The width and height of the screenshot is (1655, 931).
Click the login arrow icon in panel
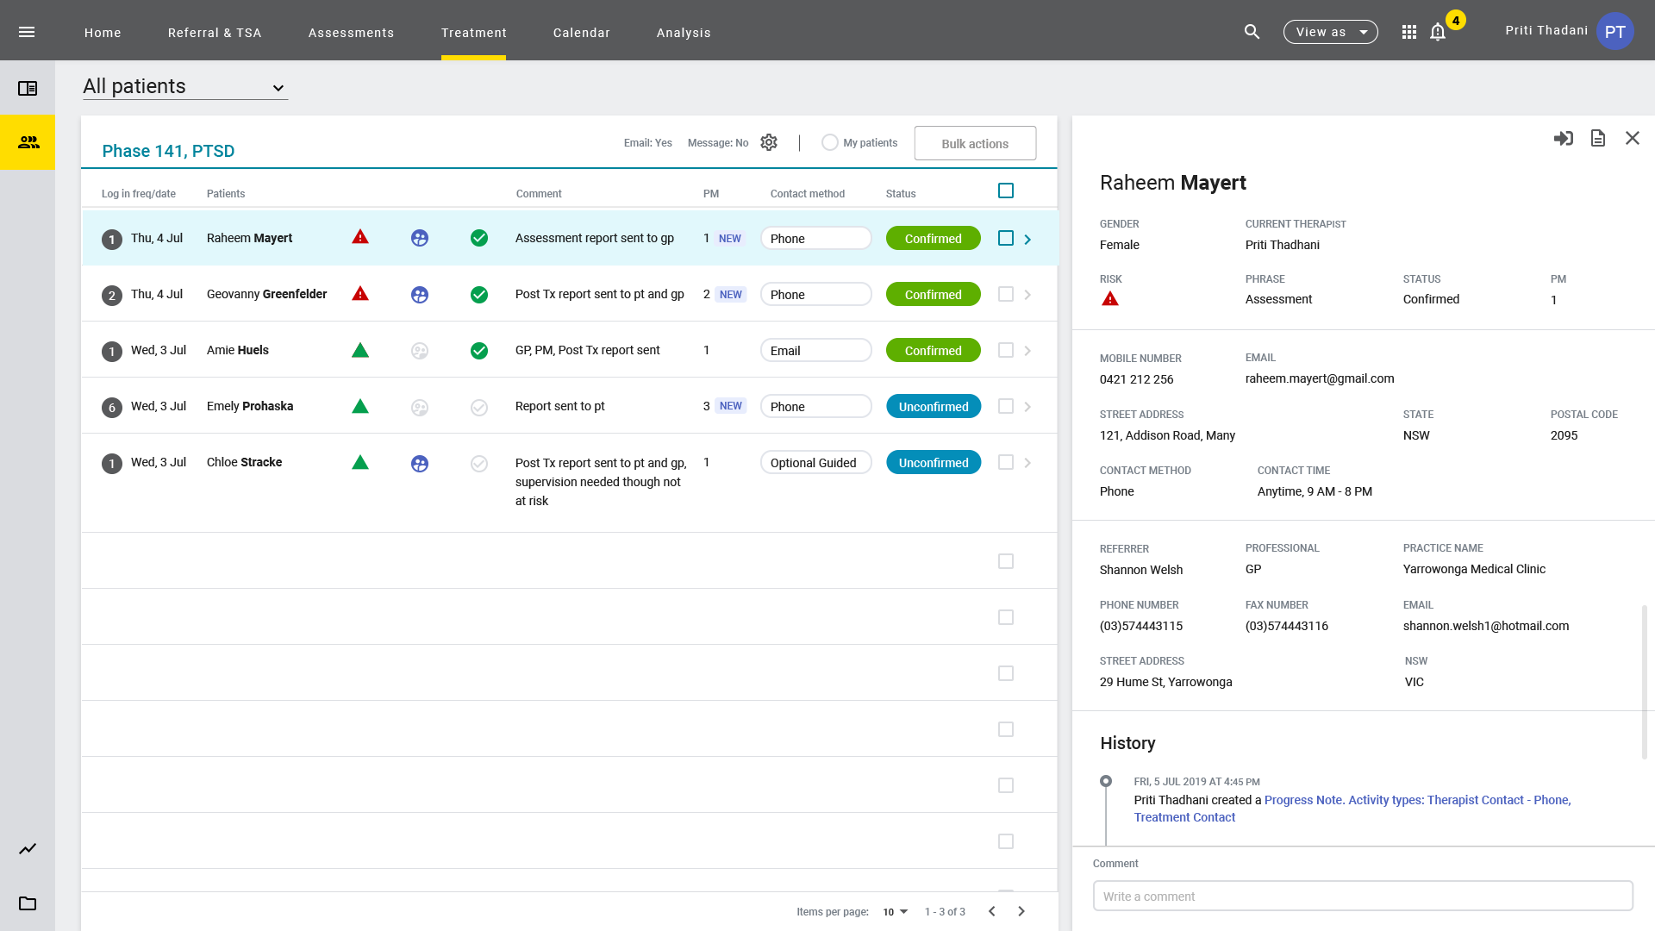tap(1563, 138)
